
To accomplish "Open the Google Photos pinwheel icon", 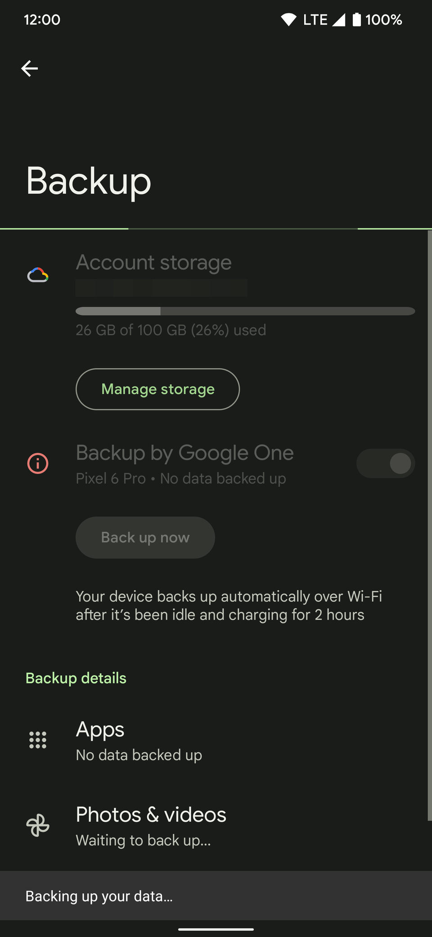I will coord(38,825).
